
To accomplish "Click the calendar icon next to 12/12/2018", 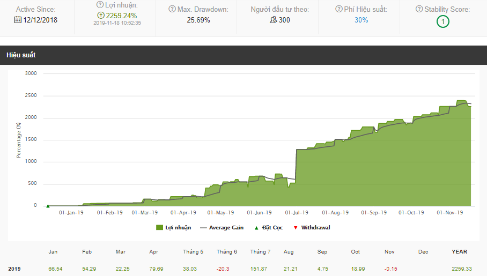I will (x=18, y=20).
